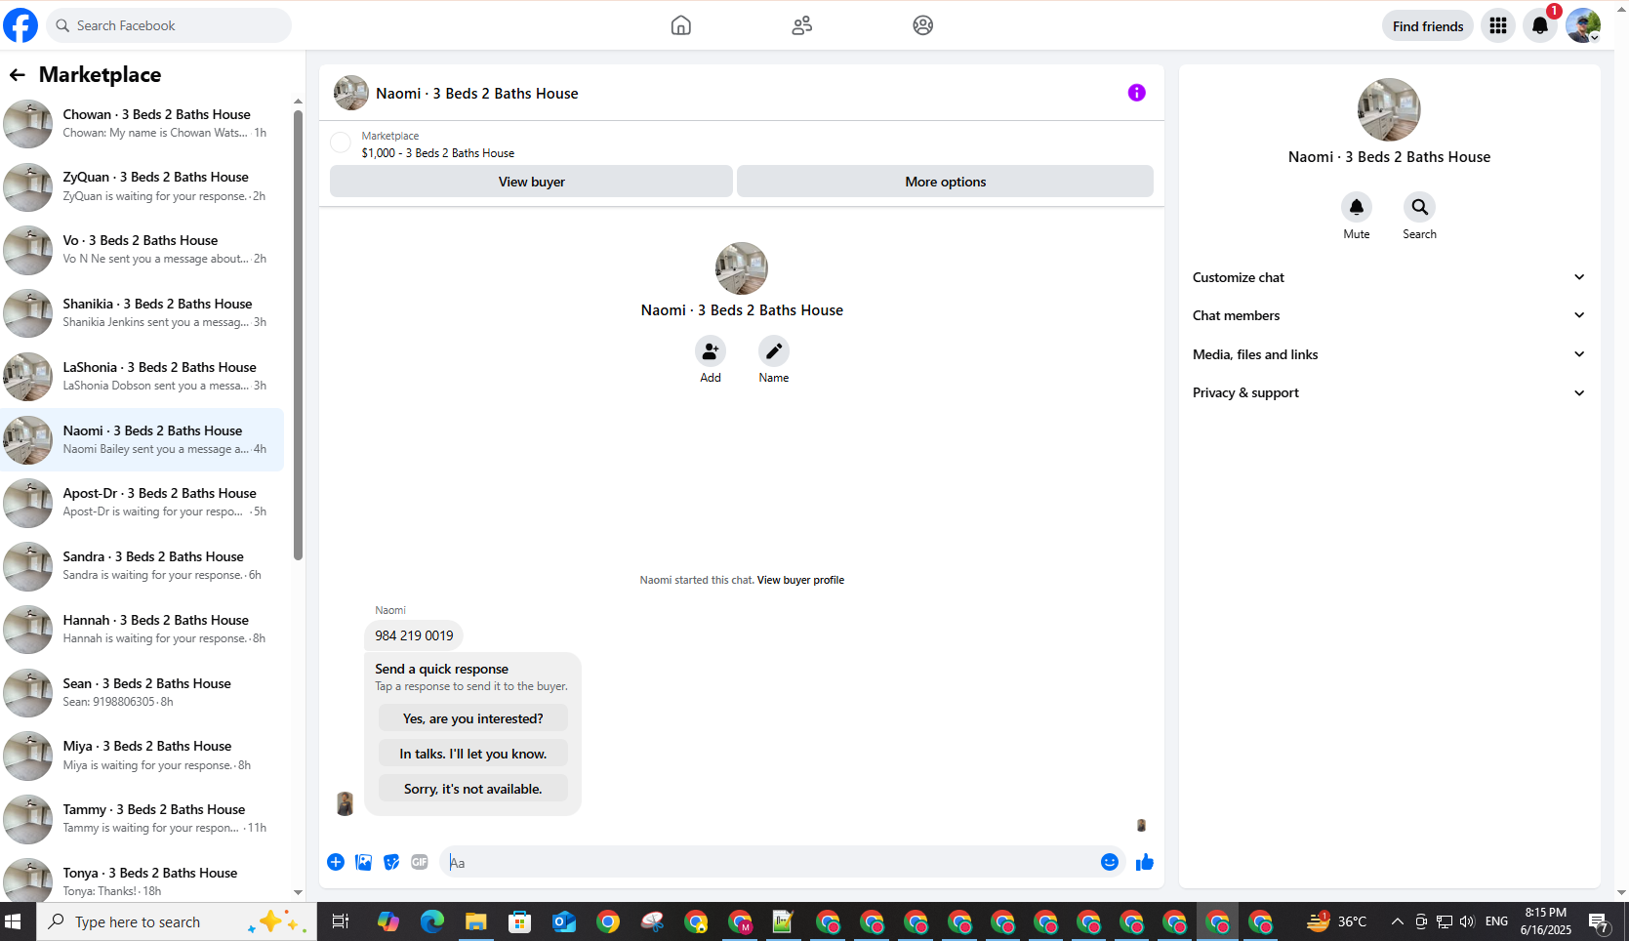This screenshot has width=1629, height=941.
Task: Open Sandra conversation
Action: tap(143, 566)
